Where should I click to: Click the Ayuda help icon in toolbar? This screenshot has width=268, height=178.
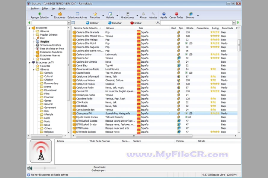pyautogui.click(x=164, y=14)
